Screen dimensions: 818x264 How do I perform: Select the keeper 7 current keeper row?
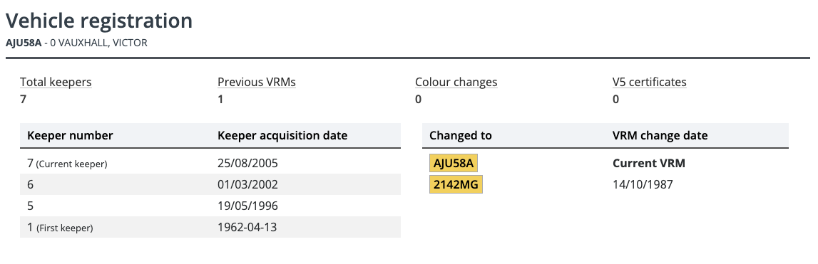tap(210, 164)
